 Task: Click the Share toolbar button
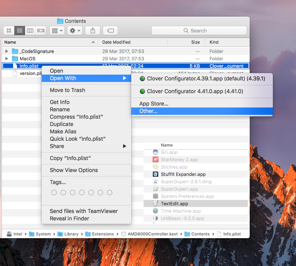point(93,31)
